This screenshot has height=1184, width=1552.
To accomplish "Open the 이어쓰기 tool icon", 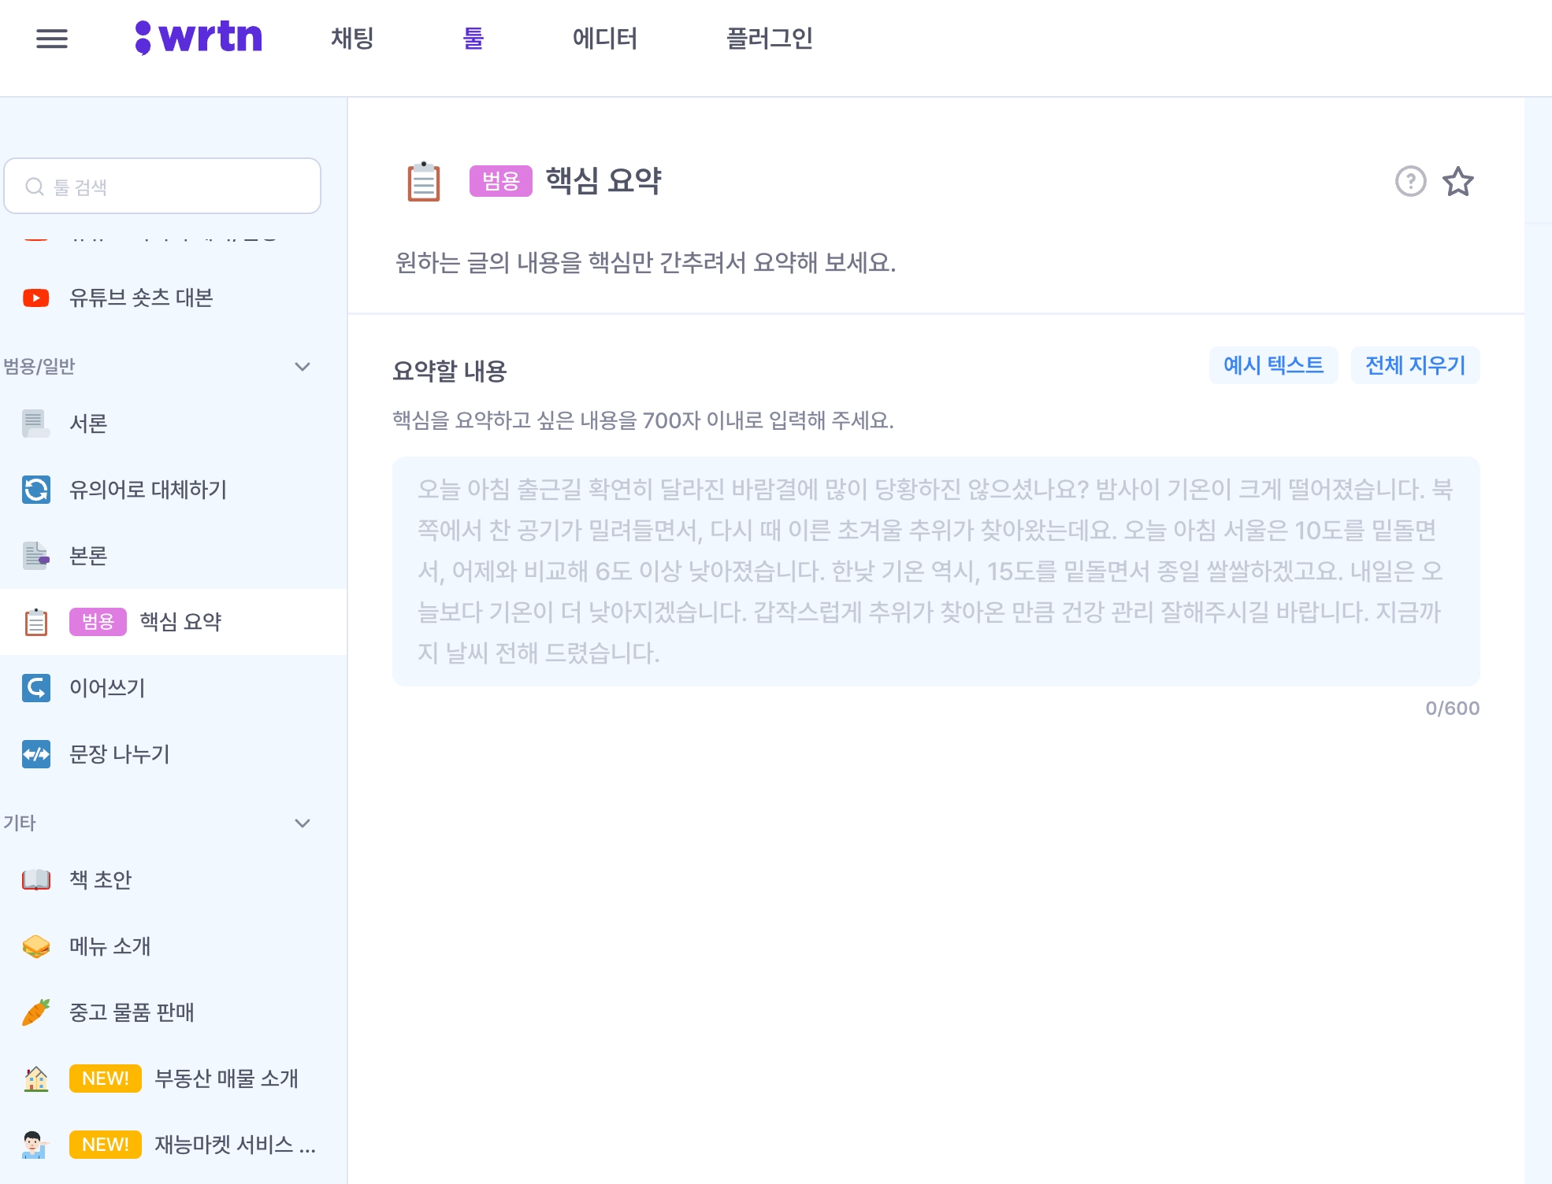I will coord(36,688).
